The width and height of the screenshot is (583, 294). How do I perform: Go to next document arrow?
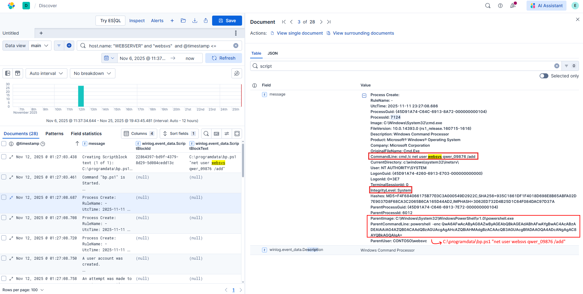pyautogui.click(x=321, y=22)
